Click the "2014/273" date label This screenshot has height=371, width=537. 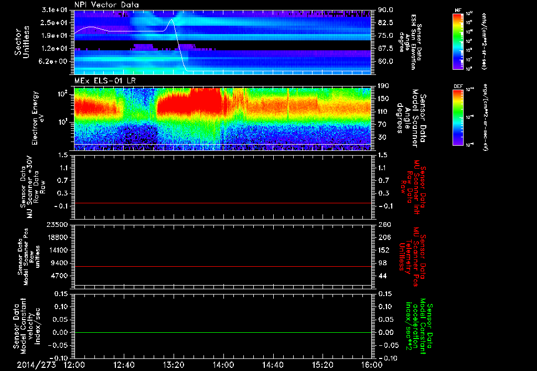(x=37, y=365)
